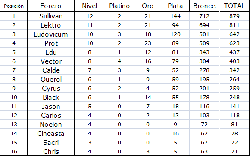Select the cell with Vector
The width and height of the screenshot is (250, 156).
51,61
